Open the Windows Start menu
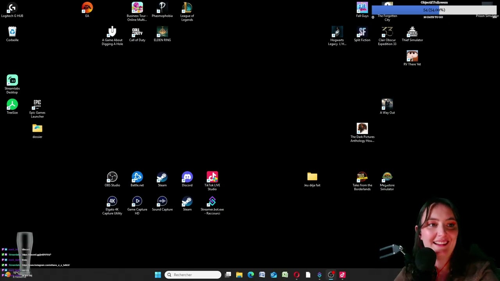This screenshot has width=500, height=281. (158, 275)
